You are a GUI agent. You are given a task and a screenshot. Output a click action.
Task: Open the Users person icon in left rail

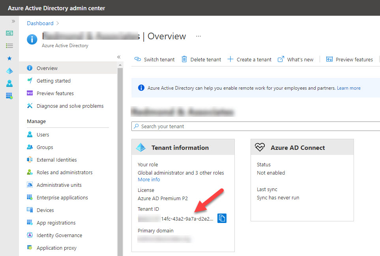pyautogui.click(x=9, y=83)
